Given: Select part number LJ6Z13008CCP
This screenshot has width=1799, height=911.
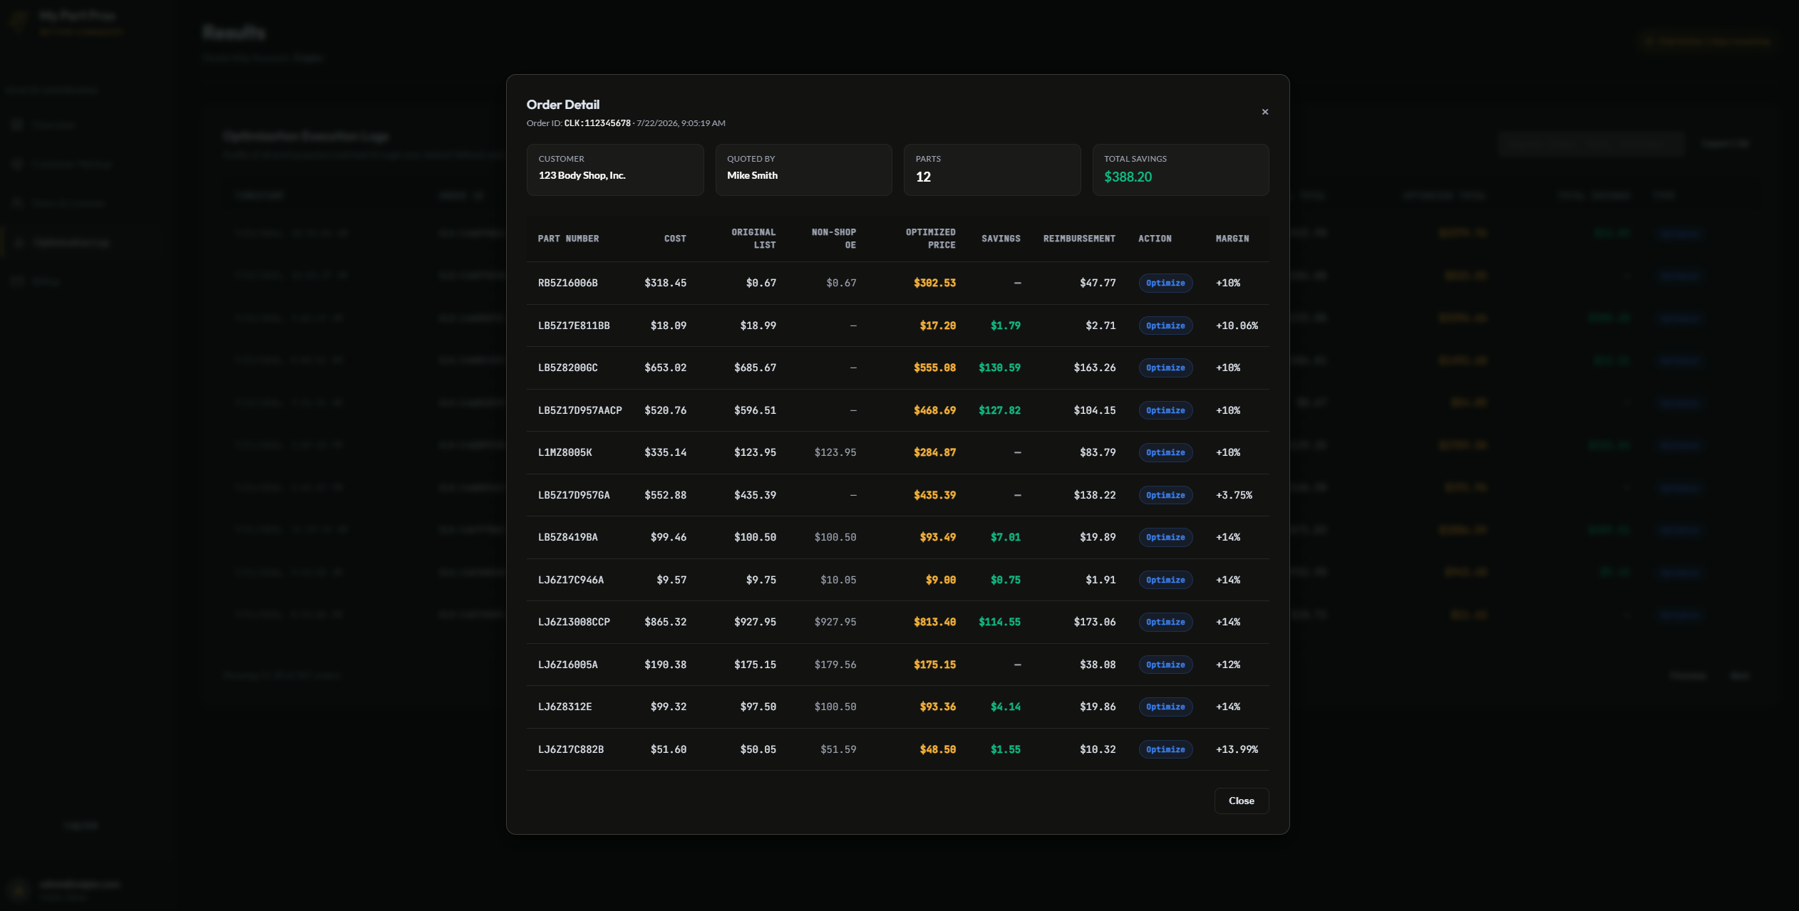Looking at the screenshot, I should [574, 622].
